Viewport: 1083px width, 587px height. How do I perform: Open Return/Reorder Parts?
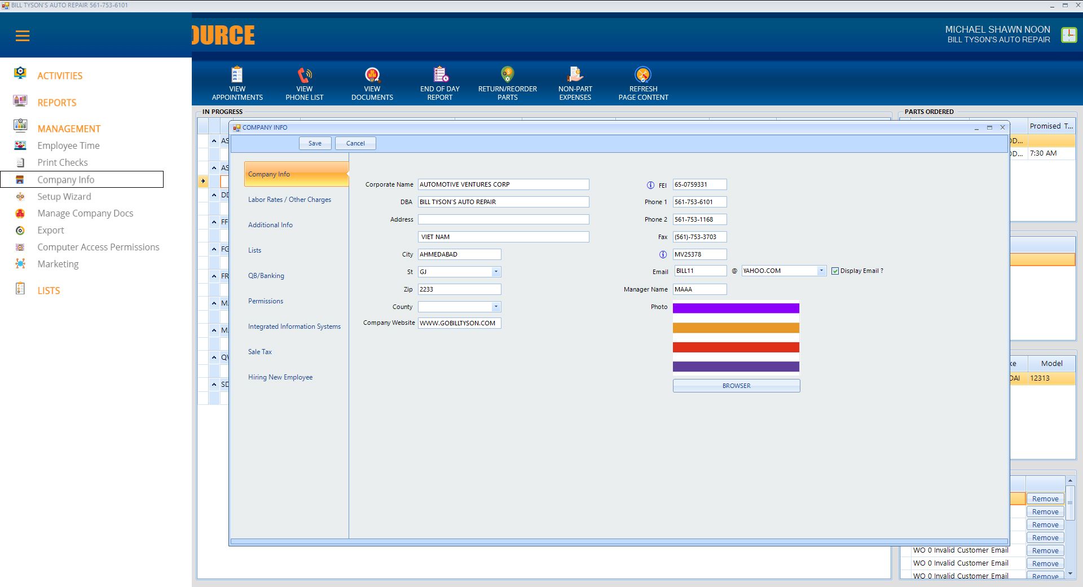pyautogui.click(x=507, y=75)
